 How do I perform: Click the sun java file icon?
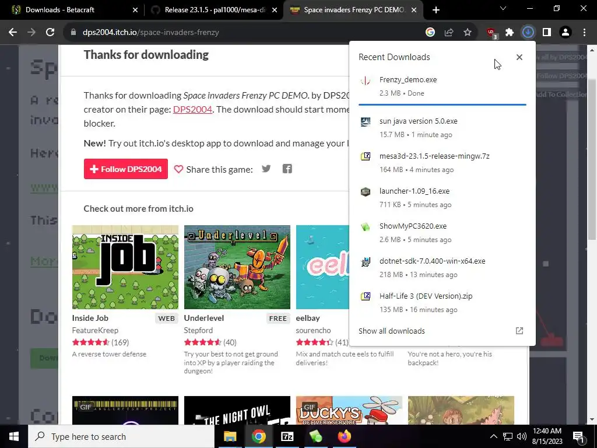pyautogui.click(x=366, y=121)
